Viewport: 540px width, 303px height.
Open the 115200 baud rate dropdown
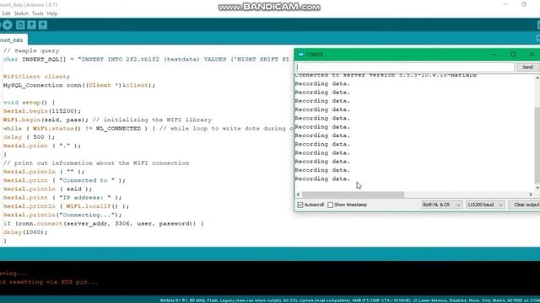tap(485, 205)
